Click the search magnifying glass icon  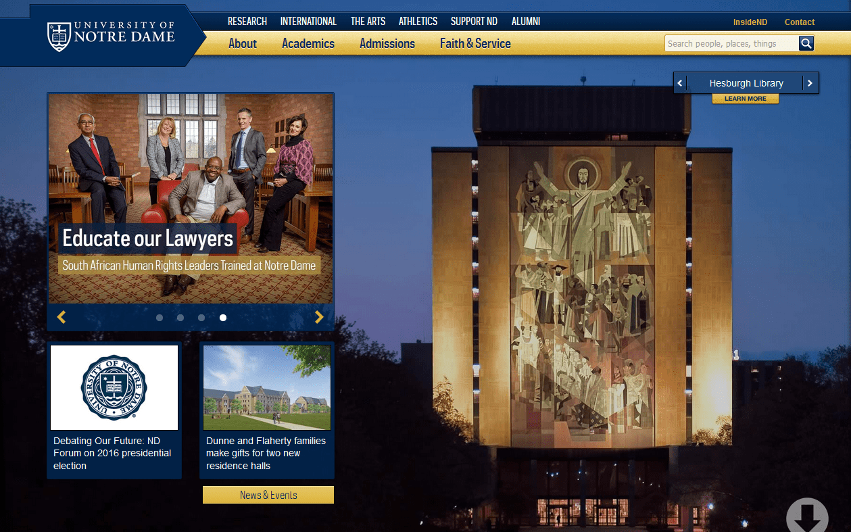806,43
